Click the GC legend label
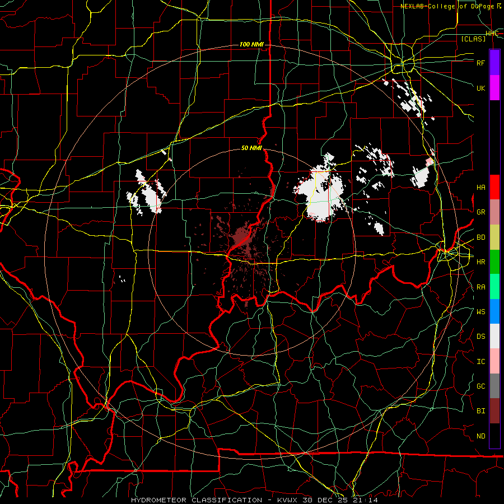 [x=480, y=386]
